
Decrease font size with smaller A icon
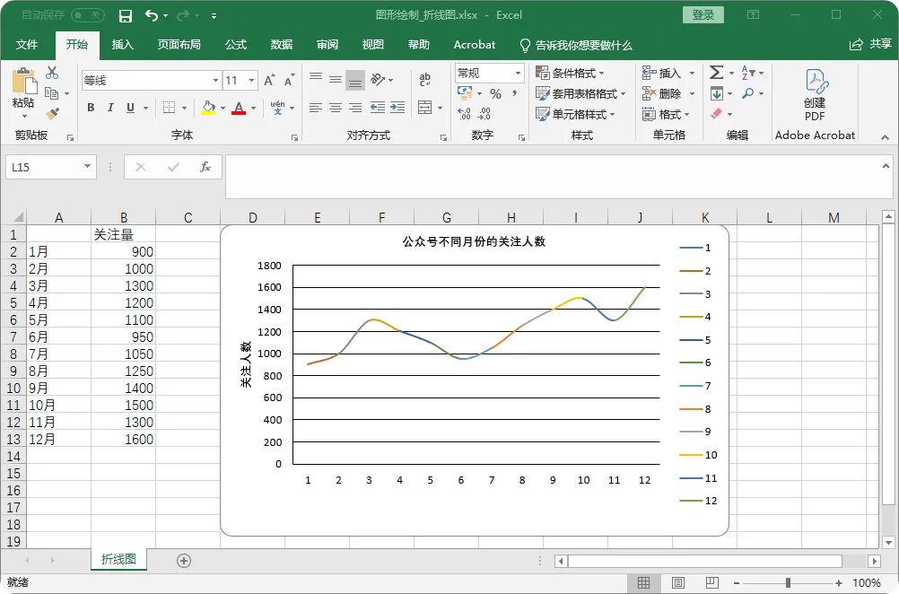(289, 80)
